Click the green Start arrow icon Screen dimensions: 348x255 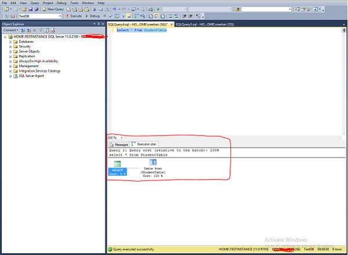pyautogui.click(x=158, y=9)
